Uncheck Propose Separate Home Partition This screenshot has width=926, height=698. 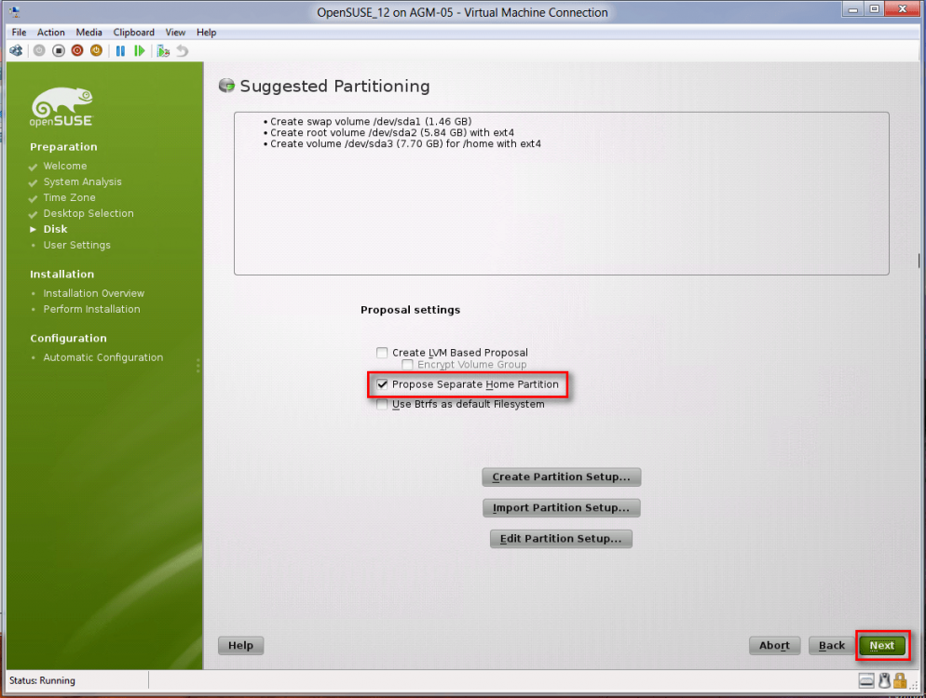click(382, 384)
